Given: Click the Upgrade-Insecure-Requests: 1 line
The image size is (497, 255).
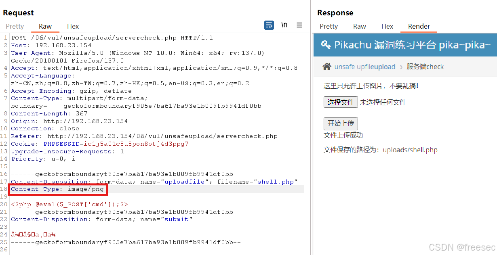Looking at the screenshot, I should 67,152.
